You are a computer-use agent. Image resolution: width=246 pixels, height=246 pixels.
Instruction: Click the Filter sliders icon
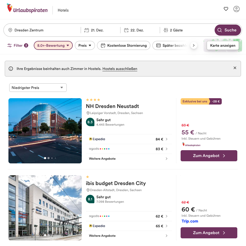[x=9, y=45]
